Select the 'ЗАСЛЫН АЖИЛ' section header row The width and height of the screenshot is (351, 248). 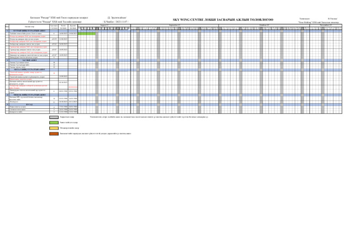(29, 60)
